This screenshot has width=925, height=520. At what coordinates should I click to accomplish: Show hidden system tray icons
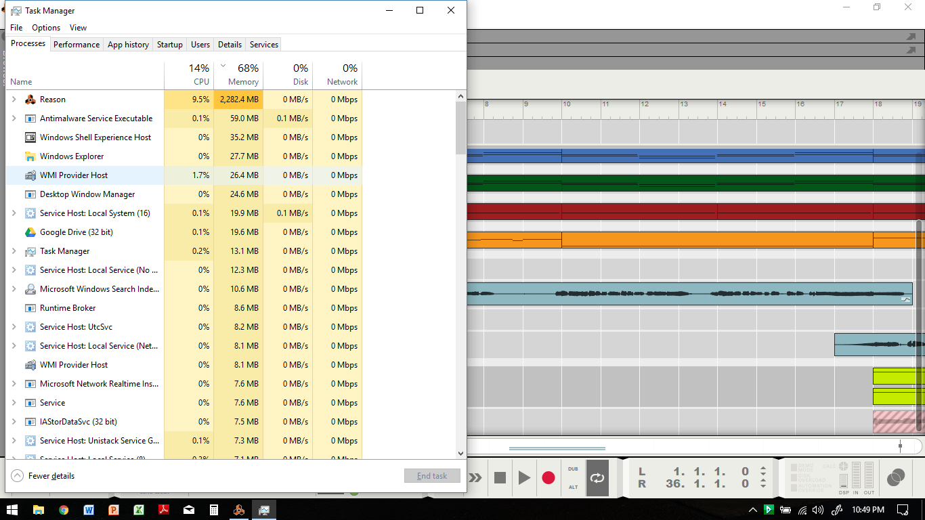tap(753, 510)
